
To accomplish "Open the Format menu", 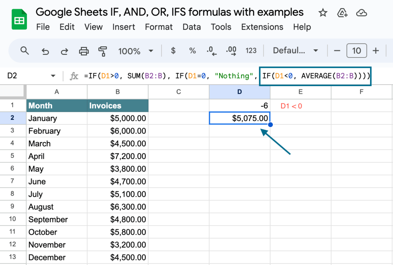I will 159,27.
